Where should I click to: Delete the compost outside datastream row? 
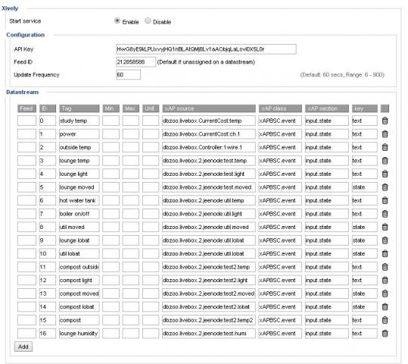click(385, 267)
